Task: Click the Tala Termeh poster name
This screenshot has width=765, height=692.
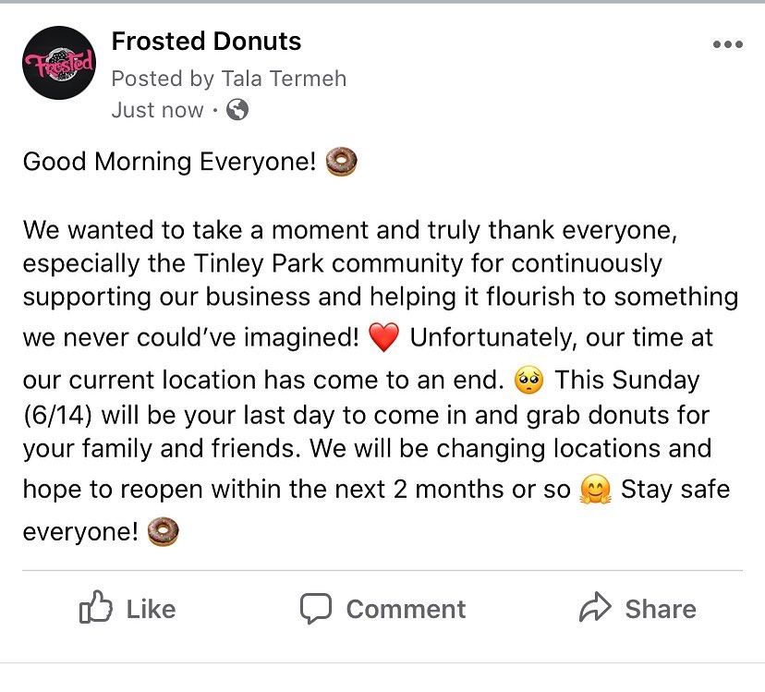Action: (x=284, y=79)
